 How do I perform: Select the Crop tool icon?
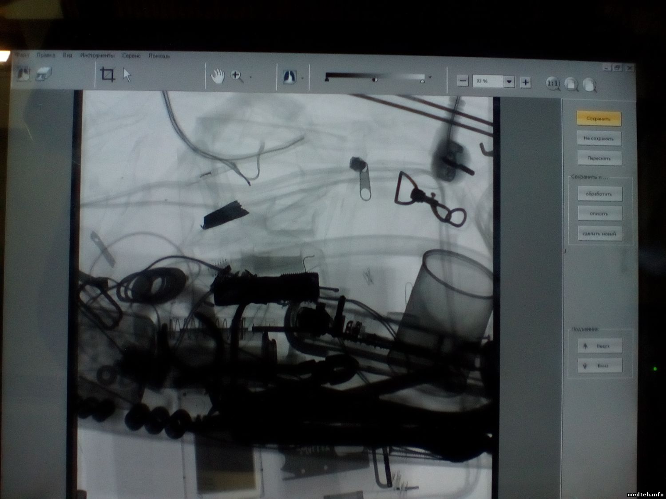pos(107,75)
